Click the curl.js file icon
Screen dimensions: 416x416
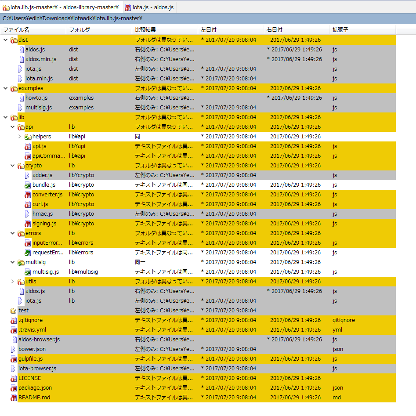click(28, 205)
